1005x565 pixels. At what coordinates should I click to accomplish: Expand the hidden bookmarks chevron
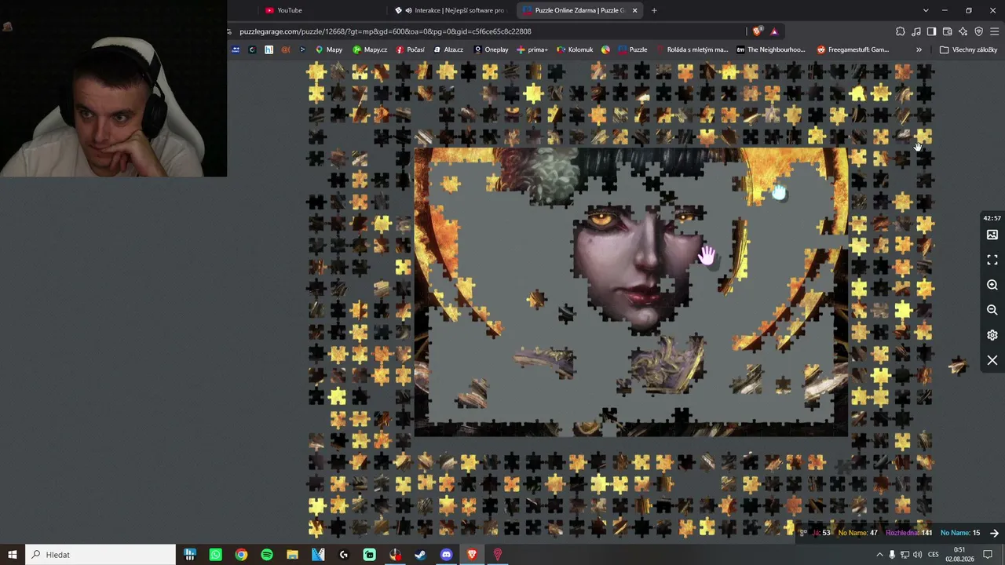point(919,49)
